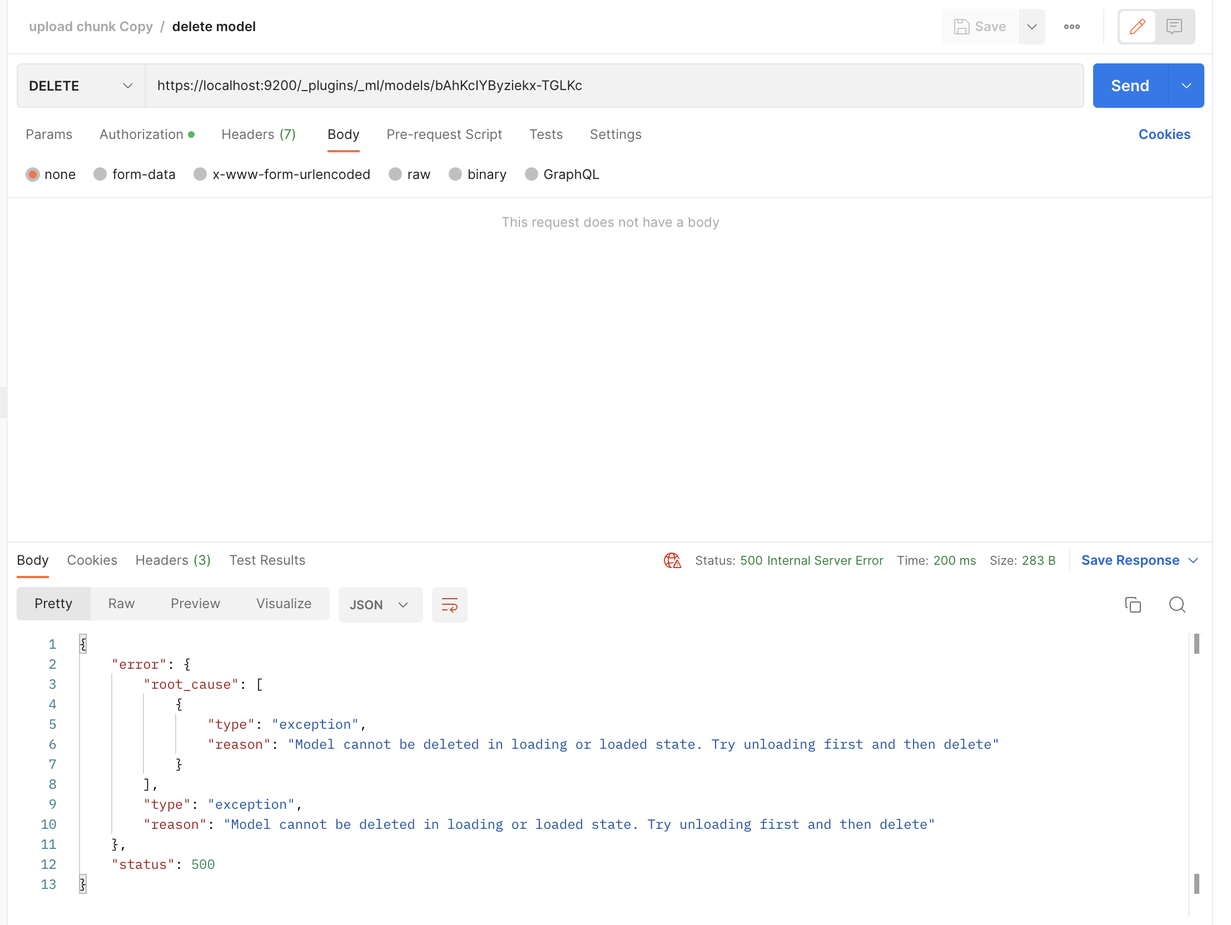Viewport: 1231px width, 925px height.
Task: Click the Send button
Action: 1130,86
